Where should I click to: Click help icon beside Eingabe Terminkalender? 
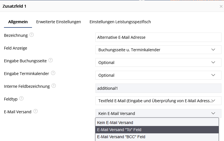(53, 73)
